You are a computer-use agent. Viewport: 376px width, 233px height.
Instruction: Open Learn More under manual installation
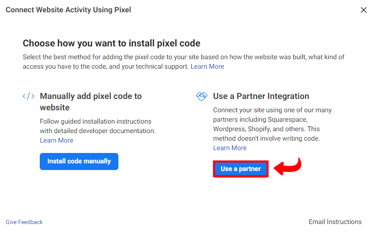56,140
